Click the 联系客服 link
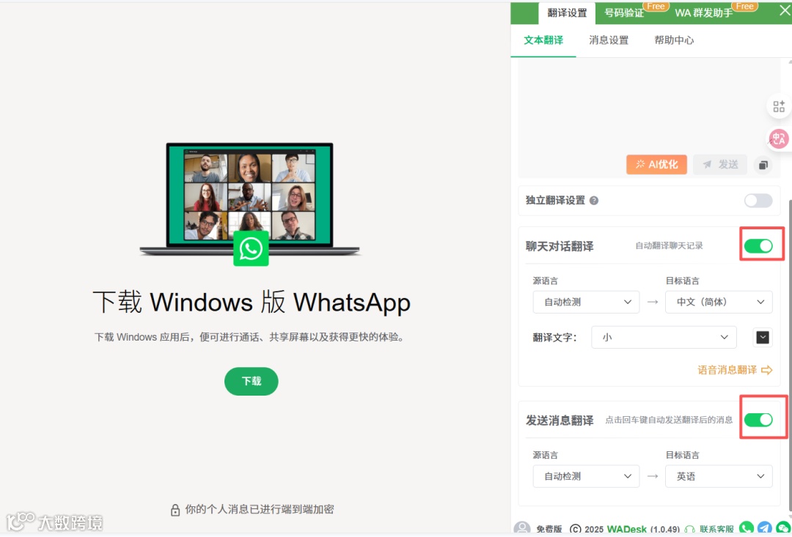This screenshot has width=792, height=537. (716, 530)
